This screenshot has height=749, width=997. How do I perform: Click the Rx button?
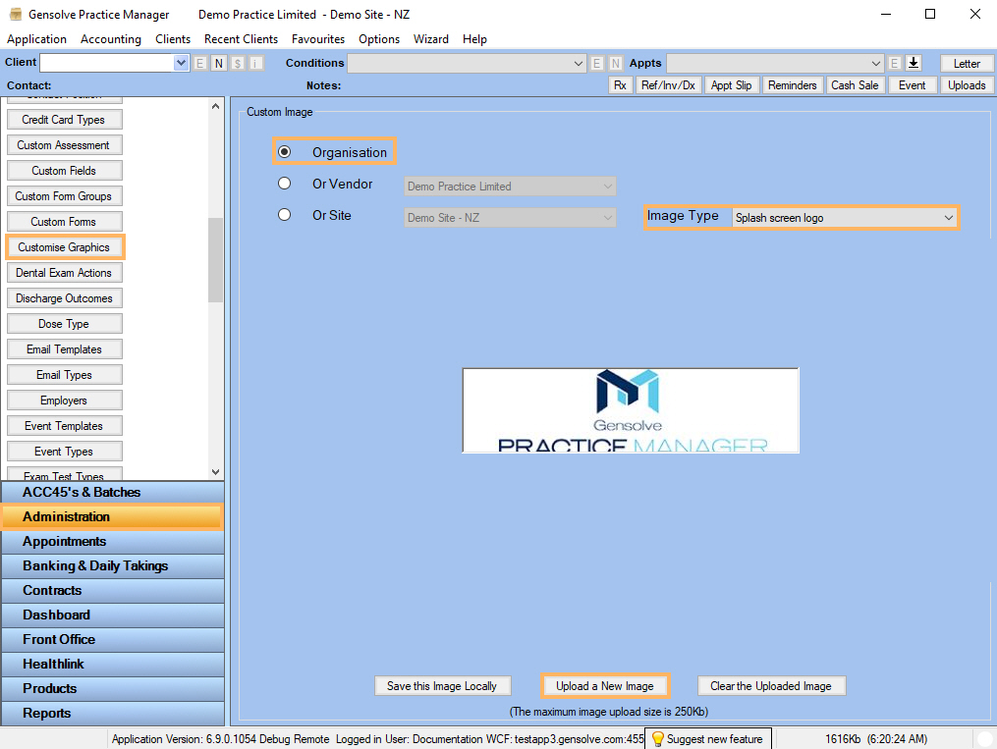pyautogui.click(x=620, y=85)
